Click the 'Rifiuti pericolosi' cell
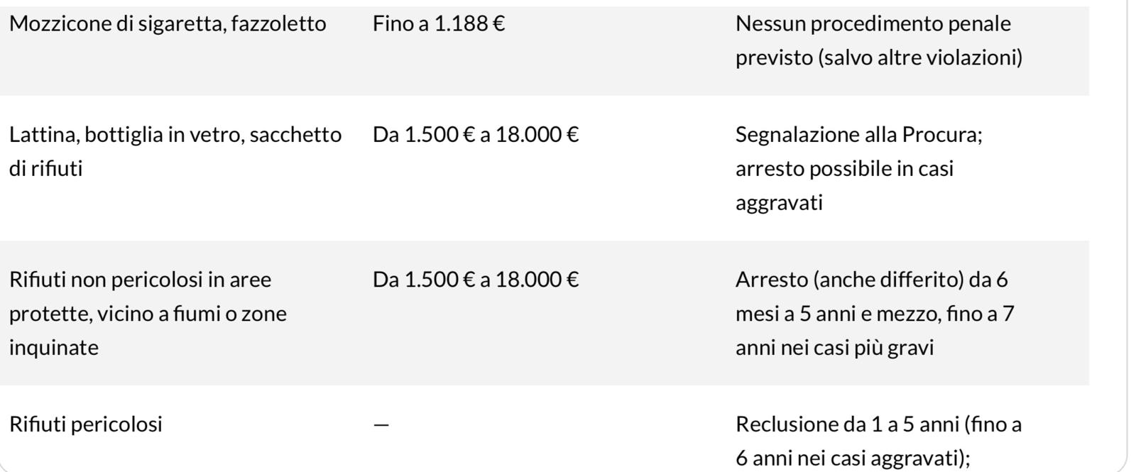Viewport: 1136px width, 472px height. pos(86,424)
